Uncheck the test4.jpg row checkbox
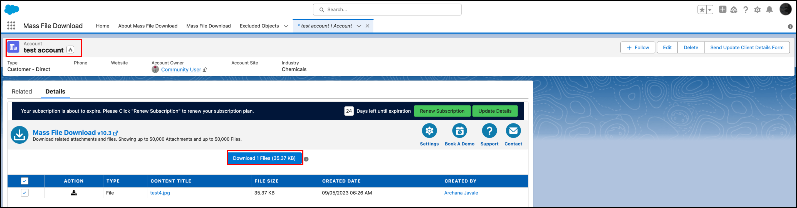 (x=24, y=192)
